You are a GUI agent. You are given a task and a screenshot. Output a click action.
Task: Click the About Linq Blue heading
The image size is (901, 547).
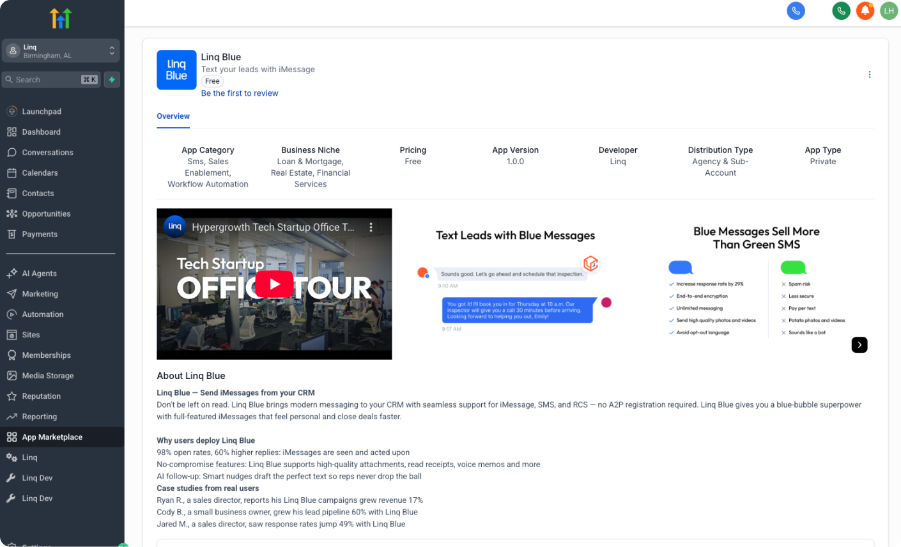click(x=191, y=376)
